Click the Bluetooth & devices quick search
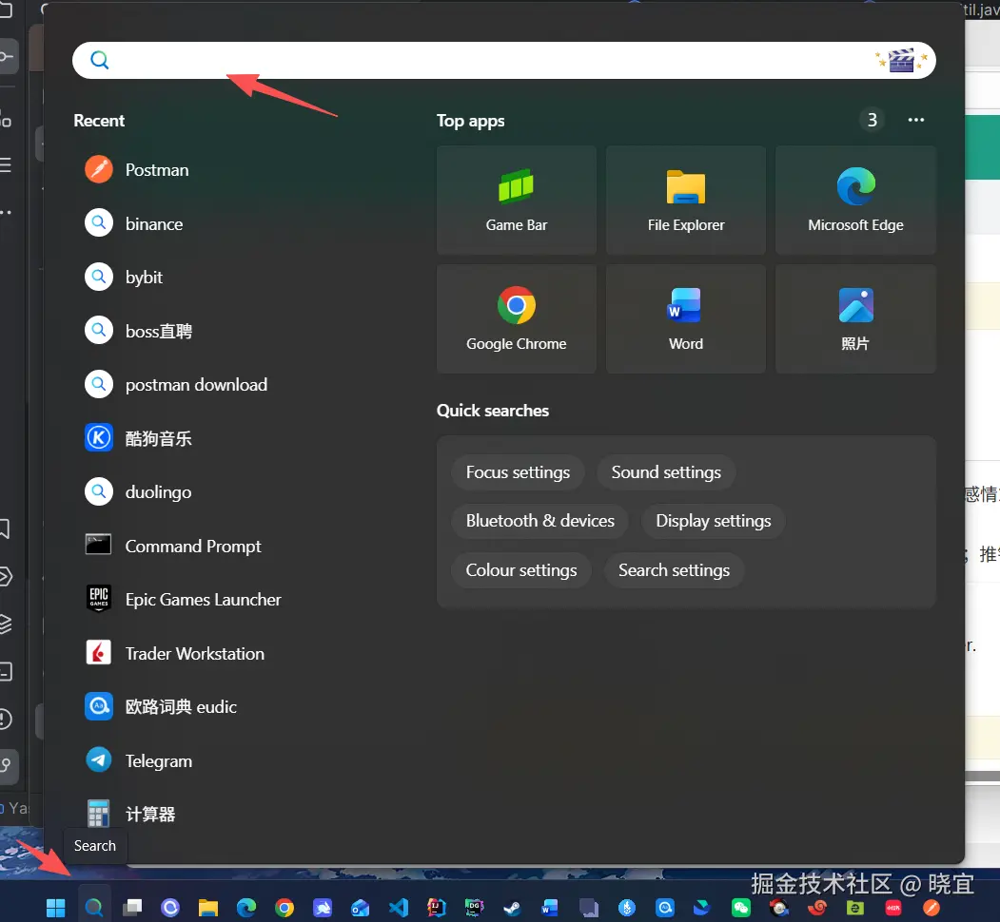Viewport: 1000px width, 922px height. (539, 521)
